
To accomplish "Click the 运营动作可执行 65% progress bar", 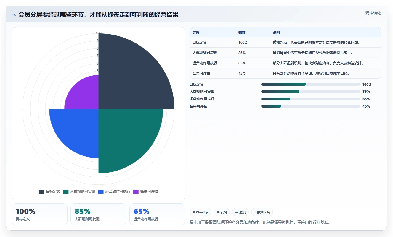I will pos(310,99).
